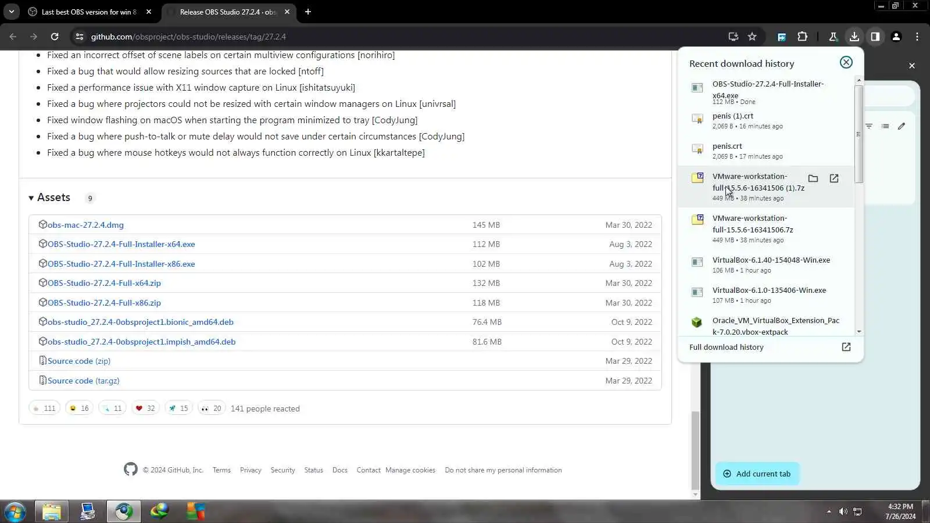Viewport: 930px width, 523px height.
Task: Open the Chrome Labs flask icon
Action: pyautogui.click(x=833, y=37)
